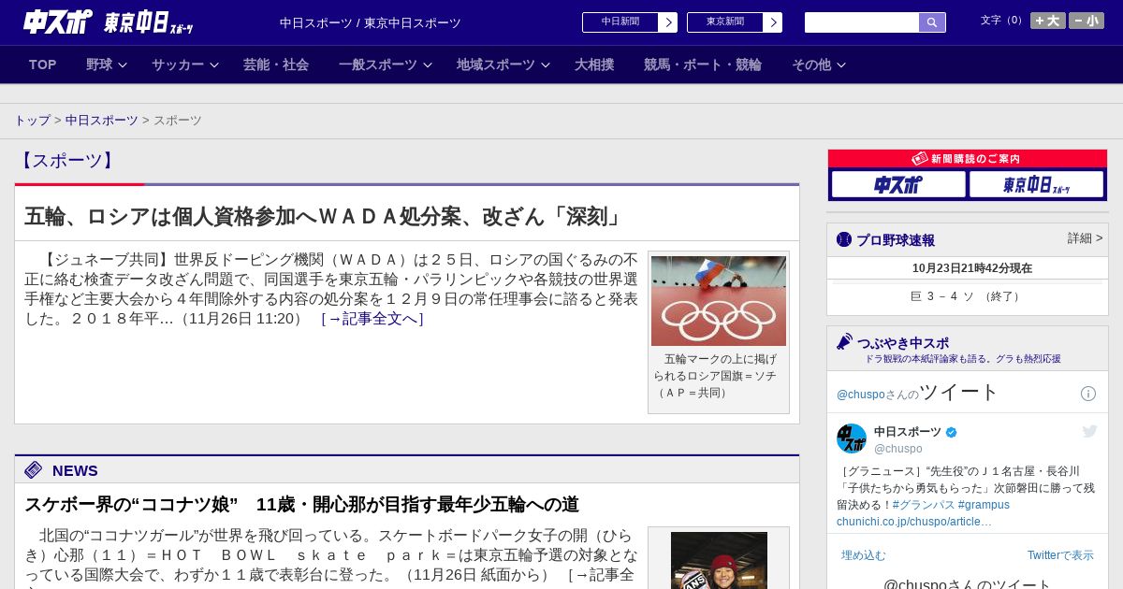Click the #grampus hashtag
This screenshot has width=1123, height=589.
pyautogui.click(x=984, y=505)
